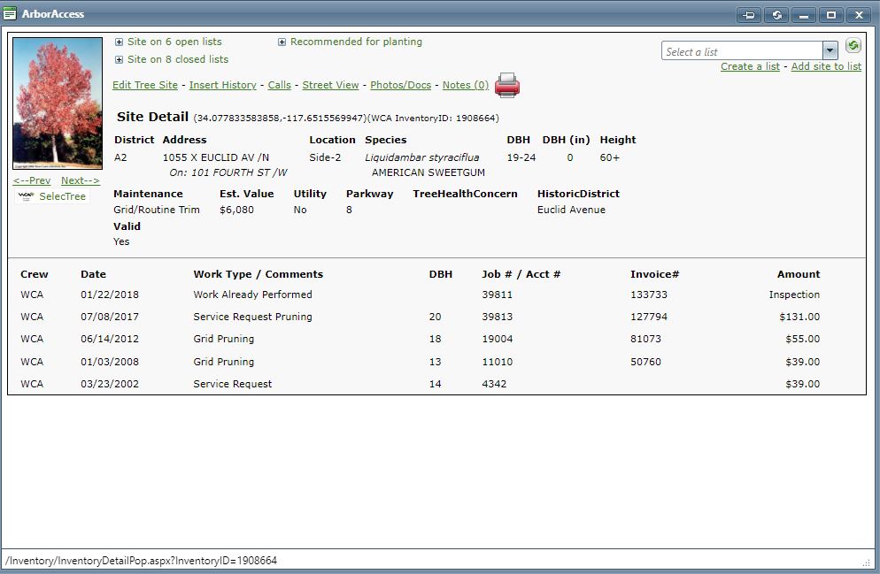Open Notes (0) link
Screen dimensions: 880x574
(x=466, y=85)
